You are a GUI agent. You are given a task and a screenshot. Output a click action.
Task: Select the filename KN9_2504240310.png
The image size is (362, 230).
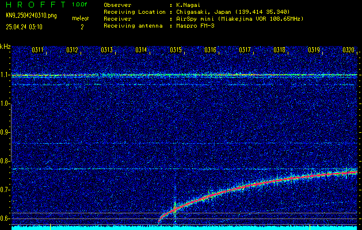point(31,16)
